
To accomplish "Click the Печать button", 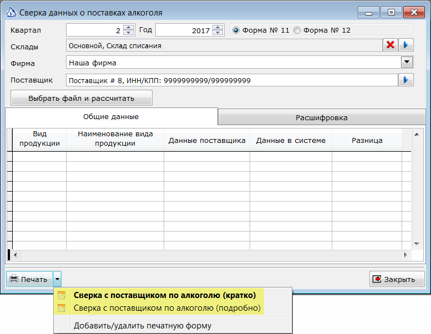I will (x=30, y=279).
